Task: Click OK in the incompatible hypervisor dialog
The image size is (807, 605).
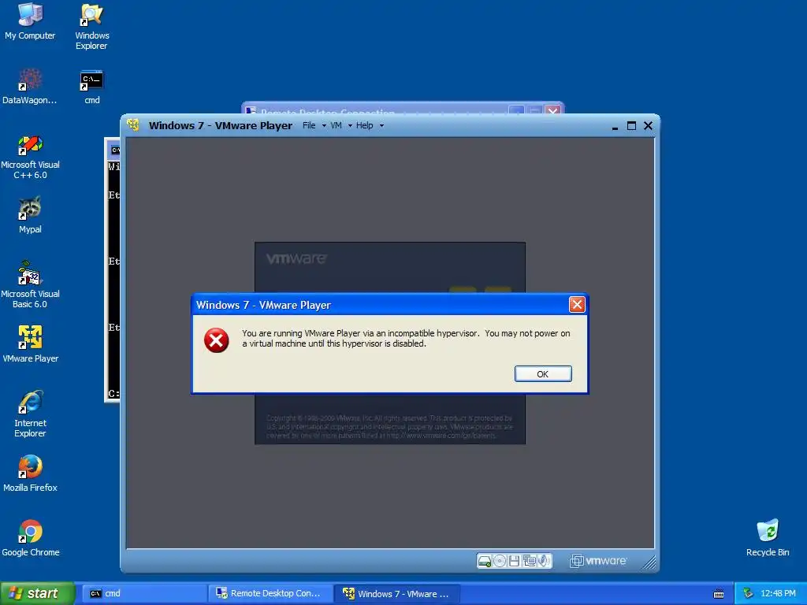Action: [543, 374]
